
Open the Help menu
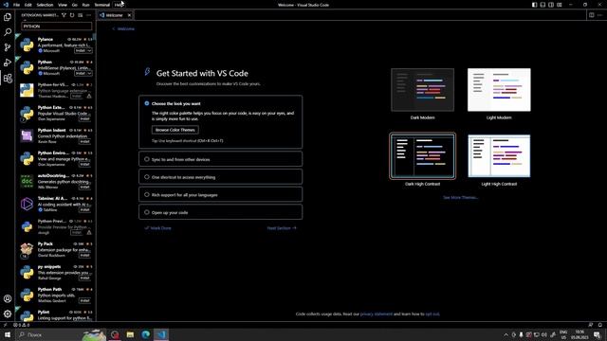pos(119,5)
